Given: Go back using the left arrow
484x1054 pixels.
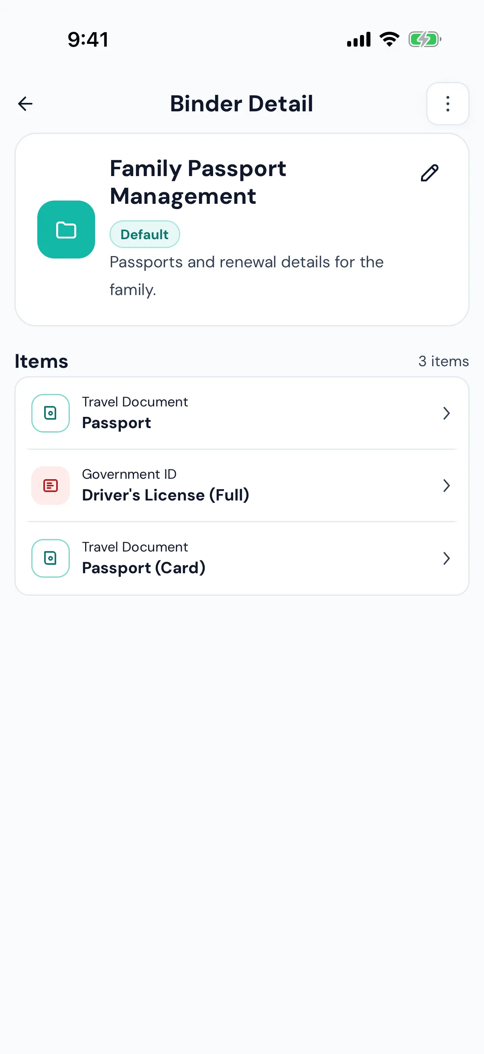Looking at the screenshot, I should tap(25, 104).
